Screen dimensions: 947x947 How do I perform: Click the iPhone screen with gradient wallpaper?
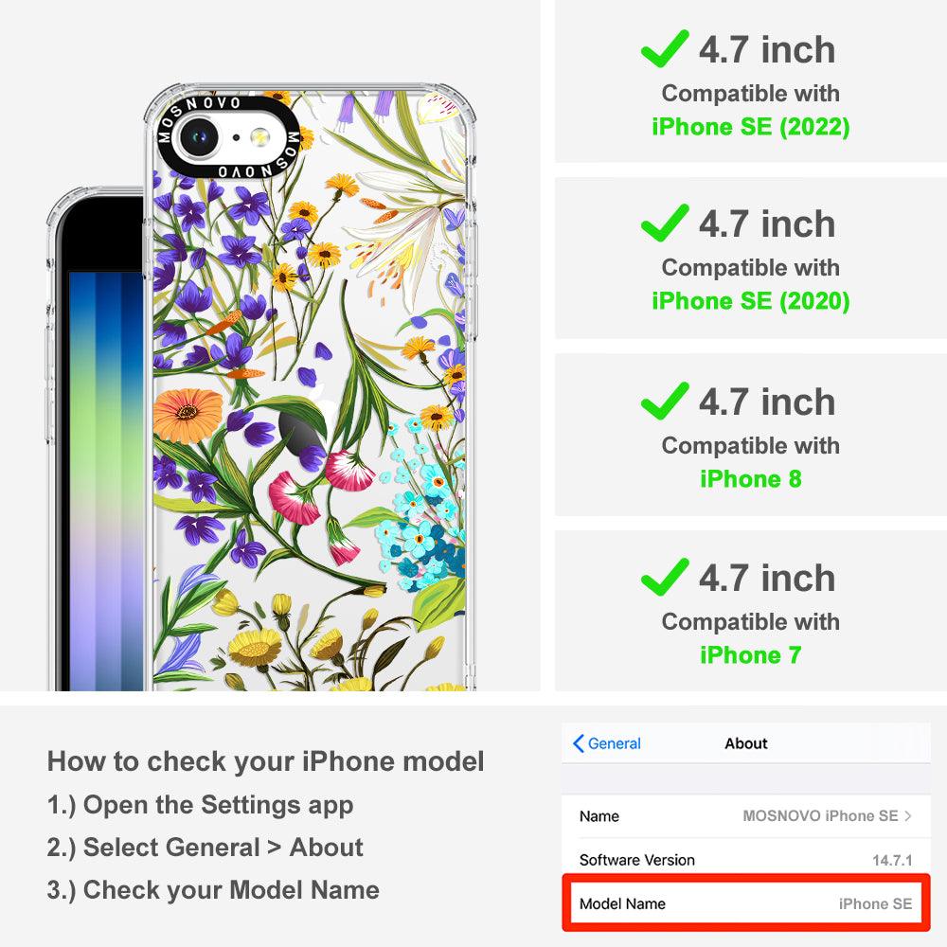(x=106, y=481)
